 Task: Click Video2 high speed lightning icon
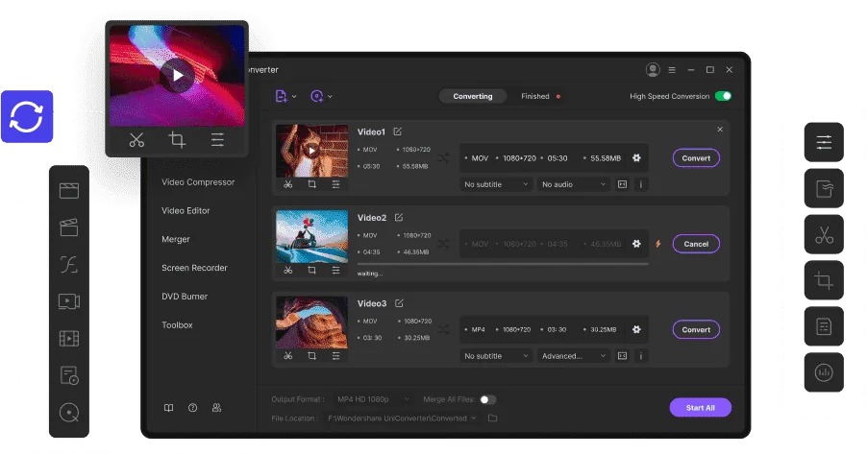[658, 244]
